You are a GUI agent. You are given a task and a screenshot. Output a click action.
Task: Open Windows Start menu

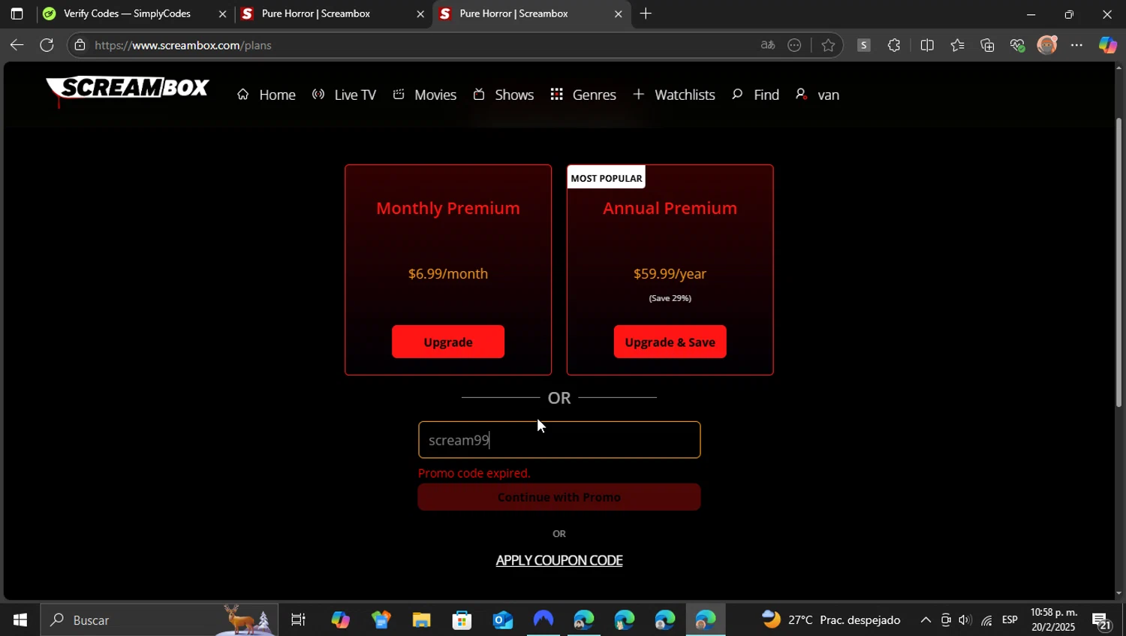click(x=20, y=620)
